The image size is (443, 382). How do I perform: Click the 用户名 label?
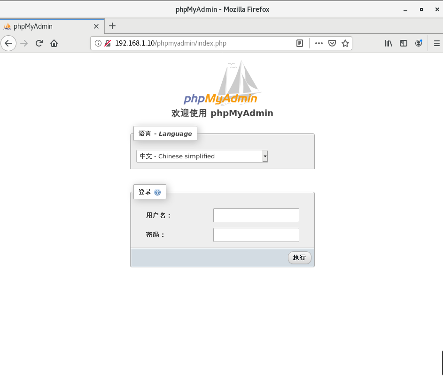tap(158, 216)
